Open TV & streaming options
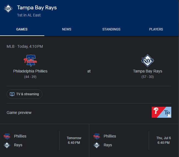The width and height of the screenshot is (179, 157). 25,94
